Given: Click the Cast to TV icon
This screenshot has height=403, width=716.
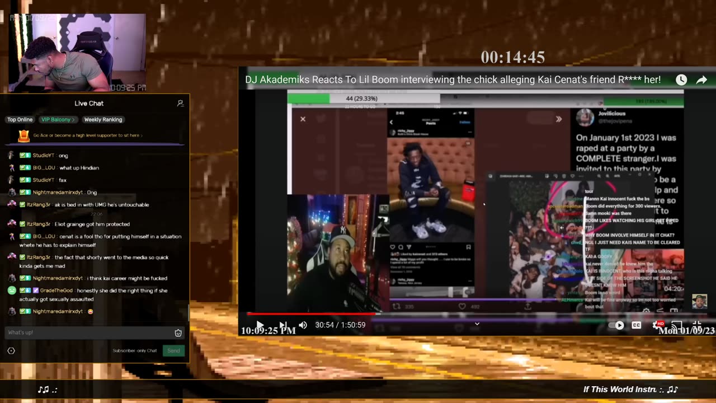Looking at the screenshot, I should tap(677, 325).
